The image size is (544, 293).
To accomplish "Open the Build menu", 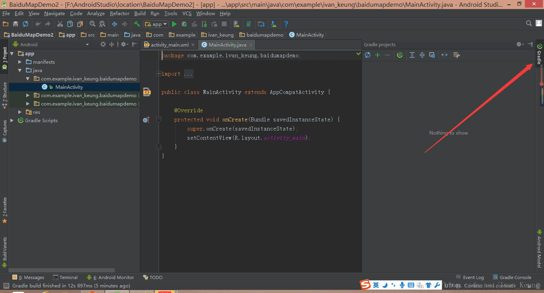I will coord(140,13).
